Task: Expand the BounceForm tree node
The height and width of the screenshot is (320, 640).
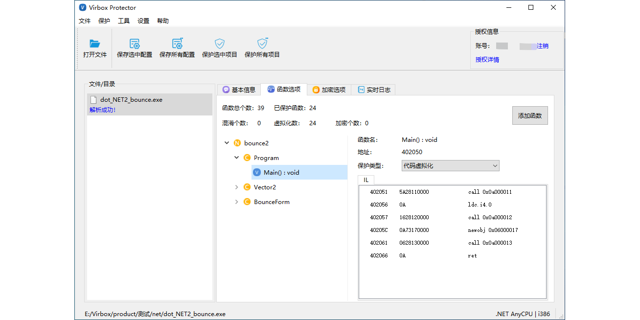Action: point(236,202)
